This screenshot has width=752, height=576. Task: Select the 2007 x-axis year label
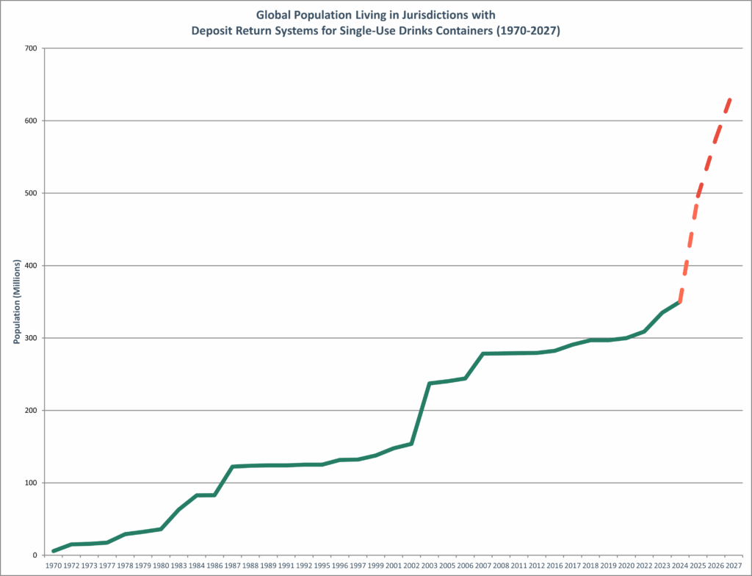tap(483, 566)
